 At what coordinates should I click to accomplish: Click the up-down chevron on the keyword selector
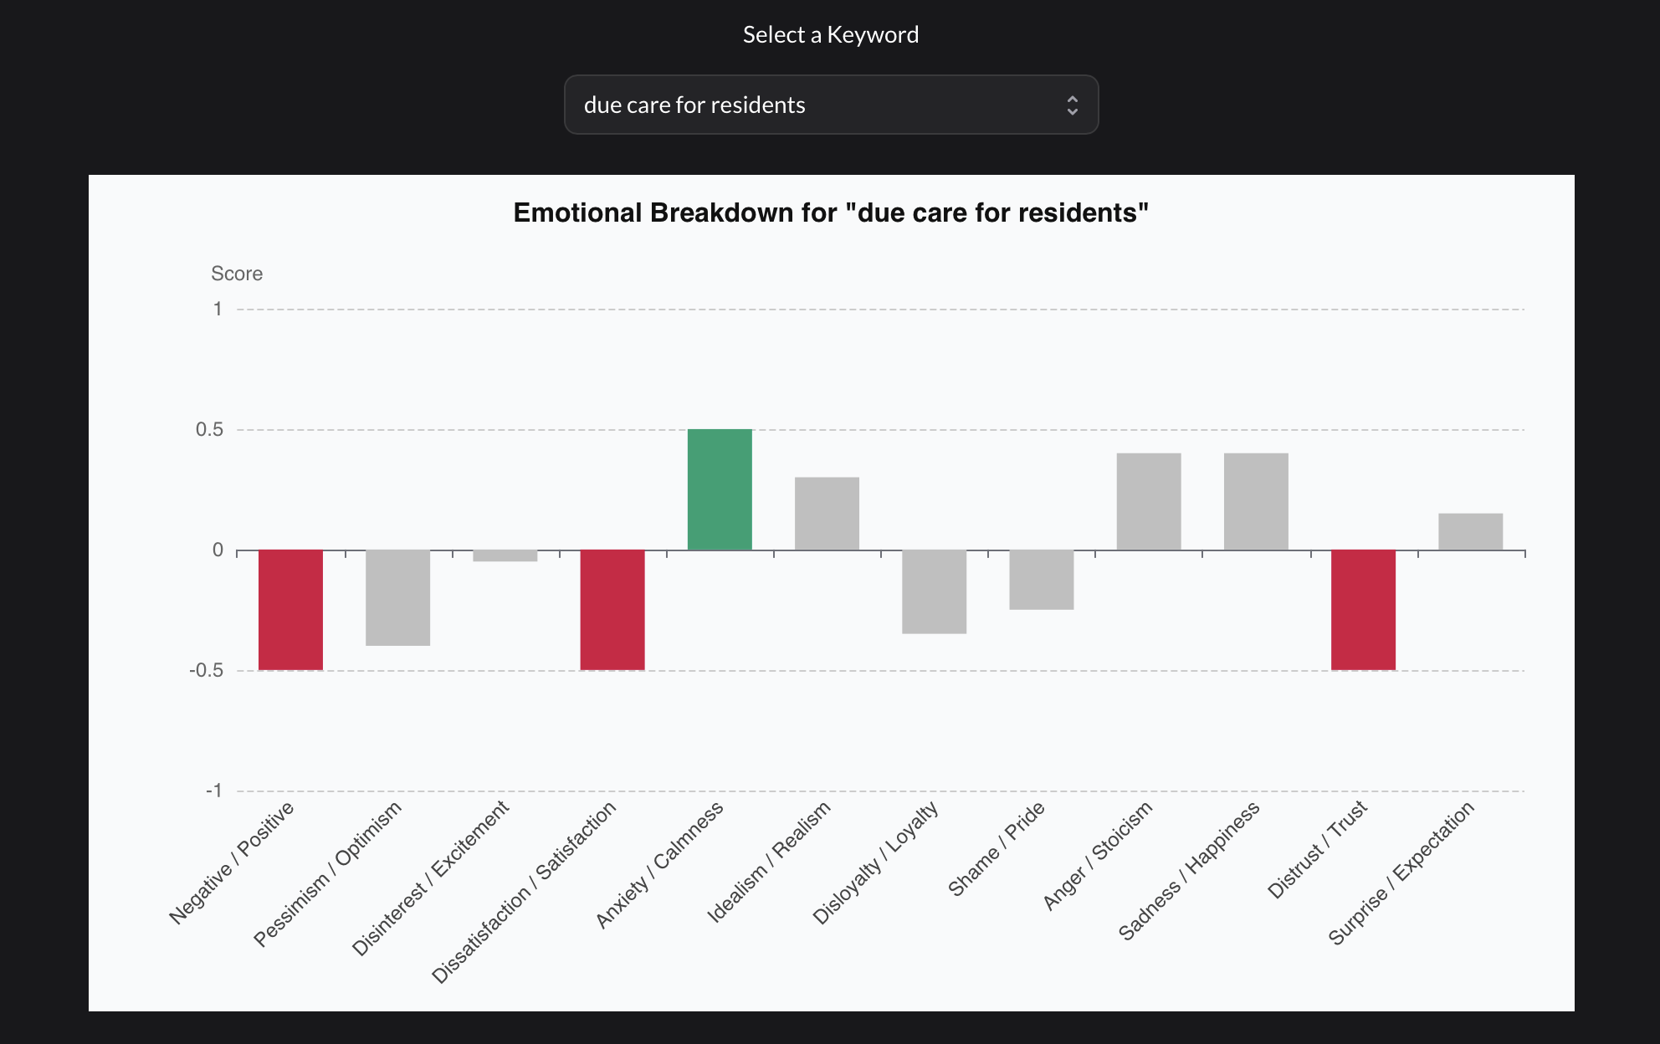(x=1073, y=105)
